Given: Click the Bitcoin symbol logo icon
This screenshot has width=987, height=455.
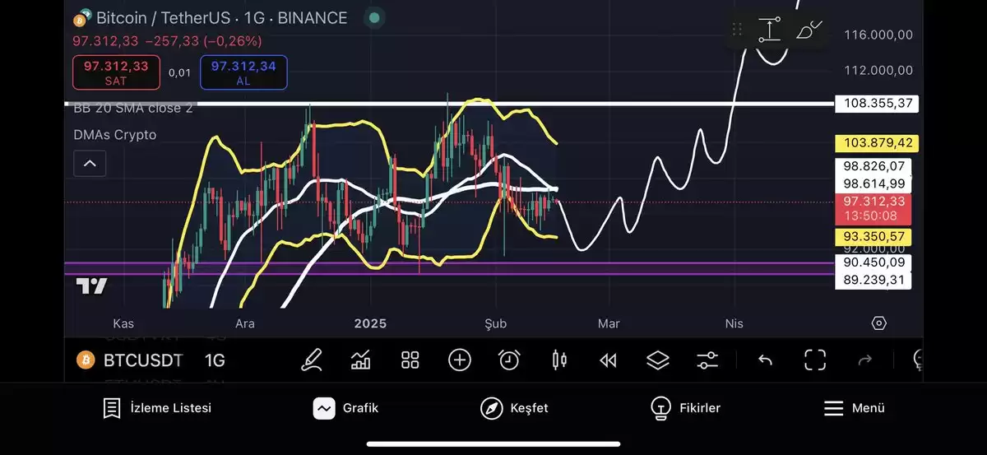Looking at the screenshot, I should tap(81, 17).
